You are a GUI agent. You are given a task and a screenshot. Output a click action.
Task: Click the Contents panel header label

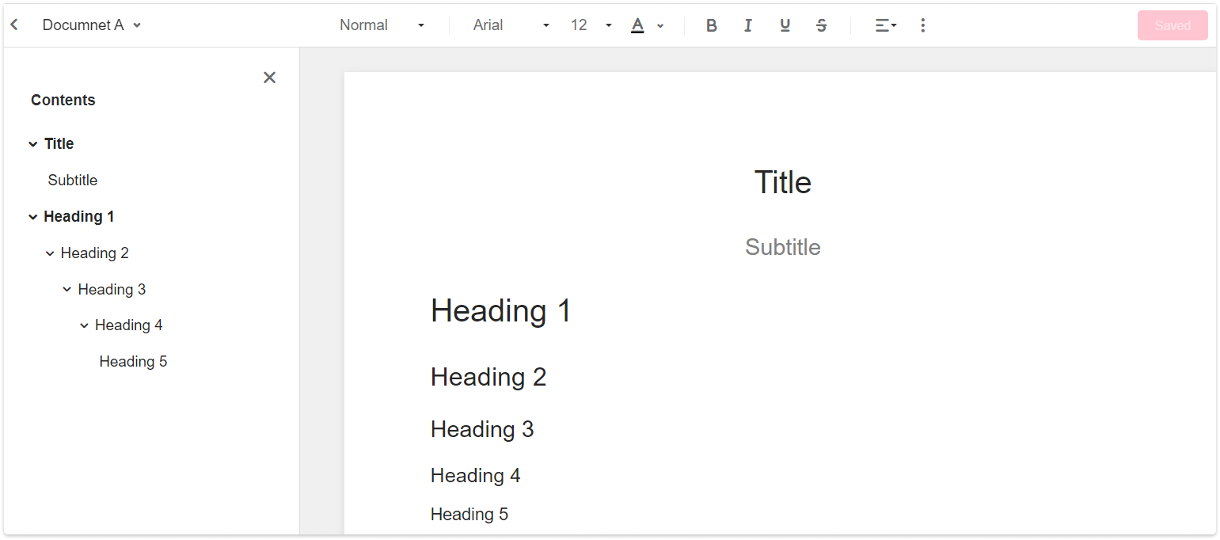(63, 101)
